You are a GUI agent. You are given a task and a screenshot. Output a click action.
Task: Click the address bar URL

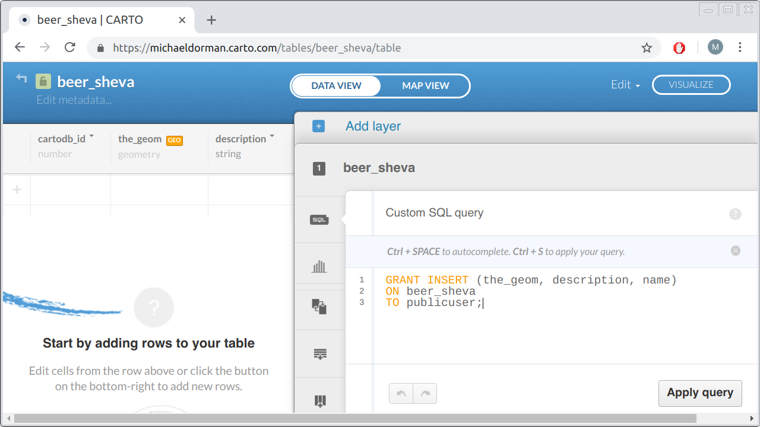coord(256,48)
